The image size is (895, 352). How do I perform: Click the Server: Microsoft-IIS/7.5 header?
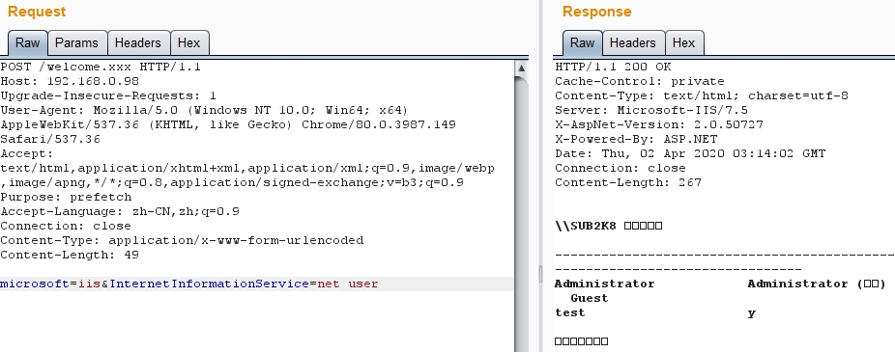(x=651, y=111)
